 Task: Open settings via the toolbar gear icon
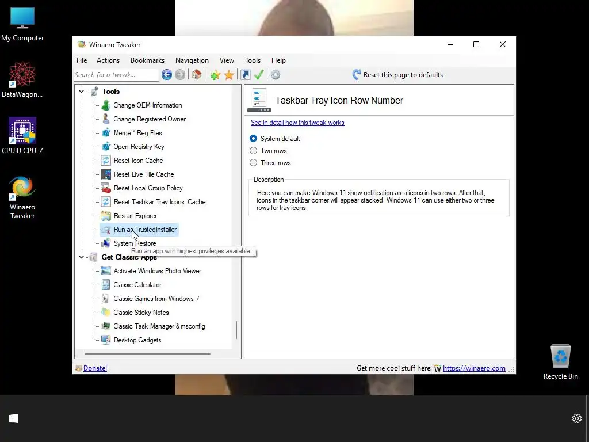click(276, 75)
